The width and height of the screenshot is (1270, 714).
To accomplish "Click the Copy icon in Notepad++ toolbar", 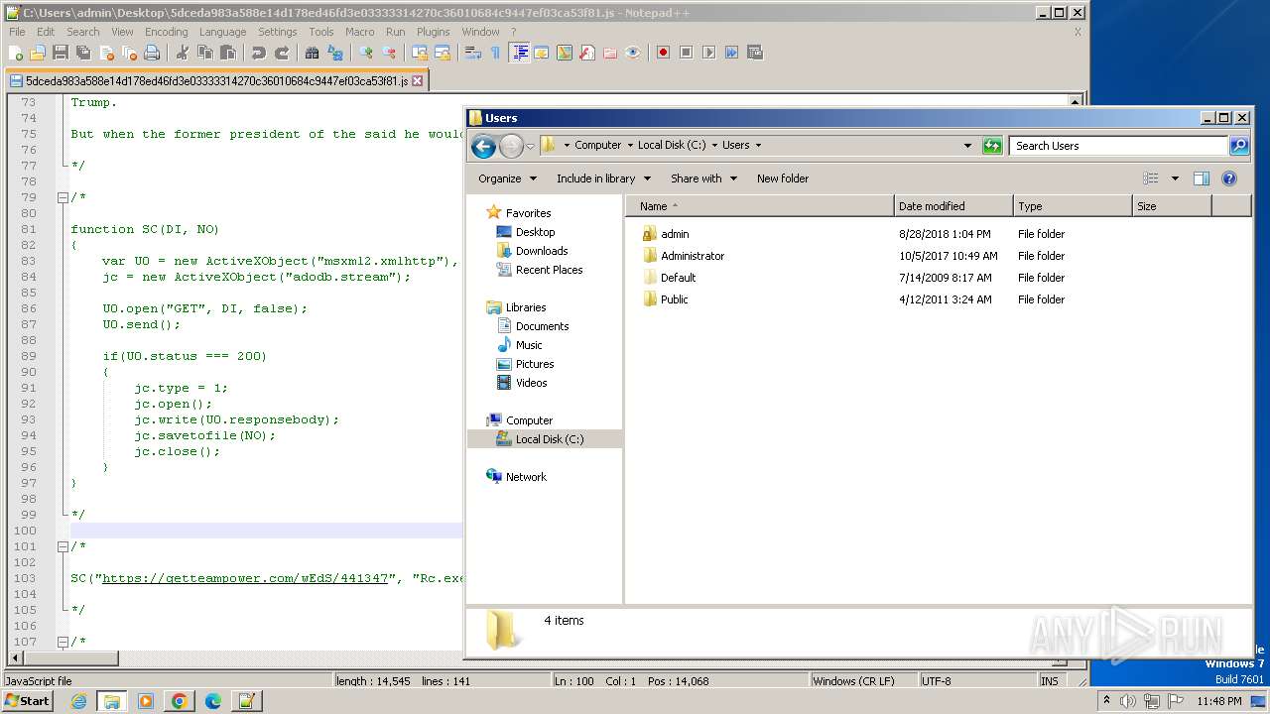I will point(204,53).
